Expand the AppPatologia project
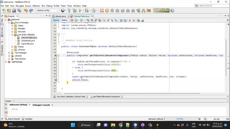This screenshot has width=230, height=129. point(6,62)
